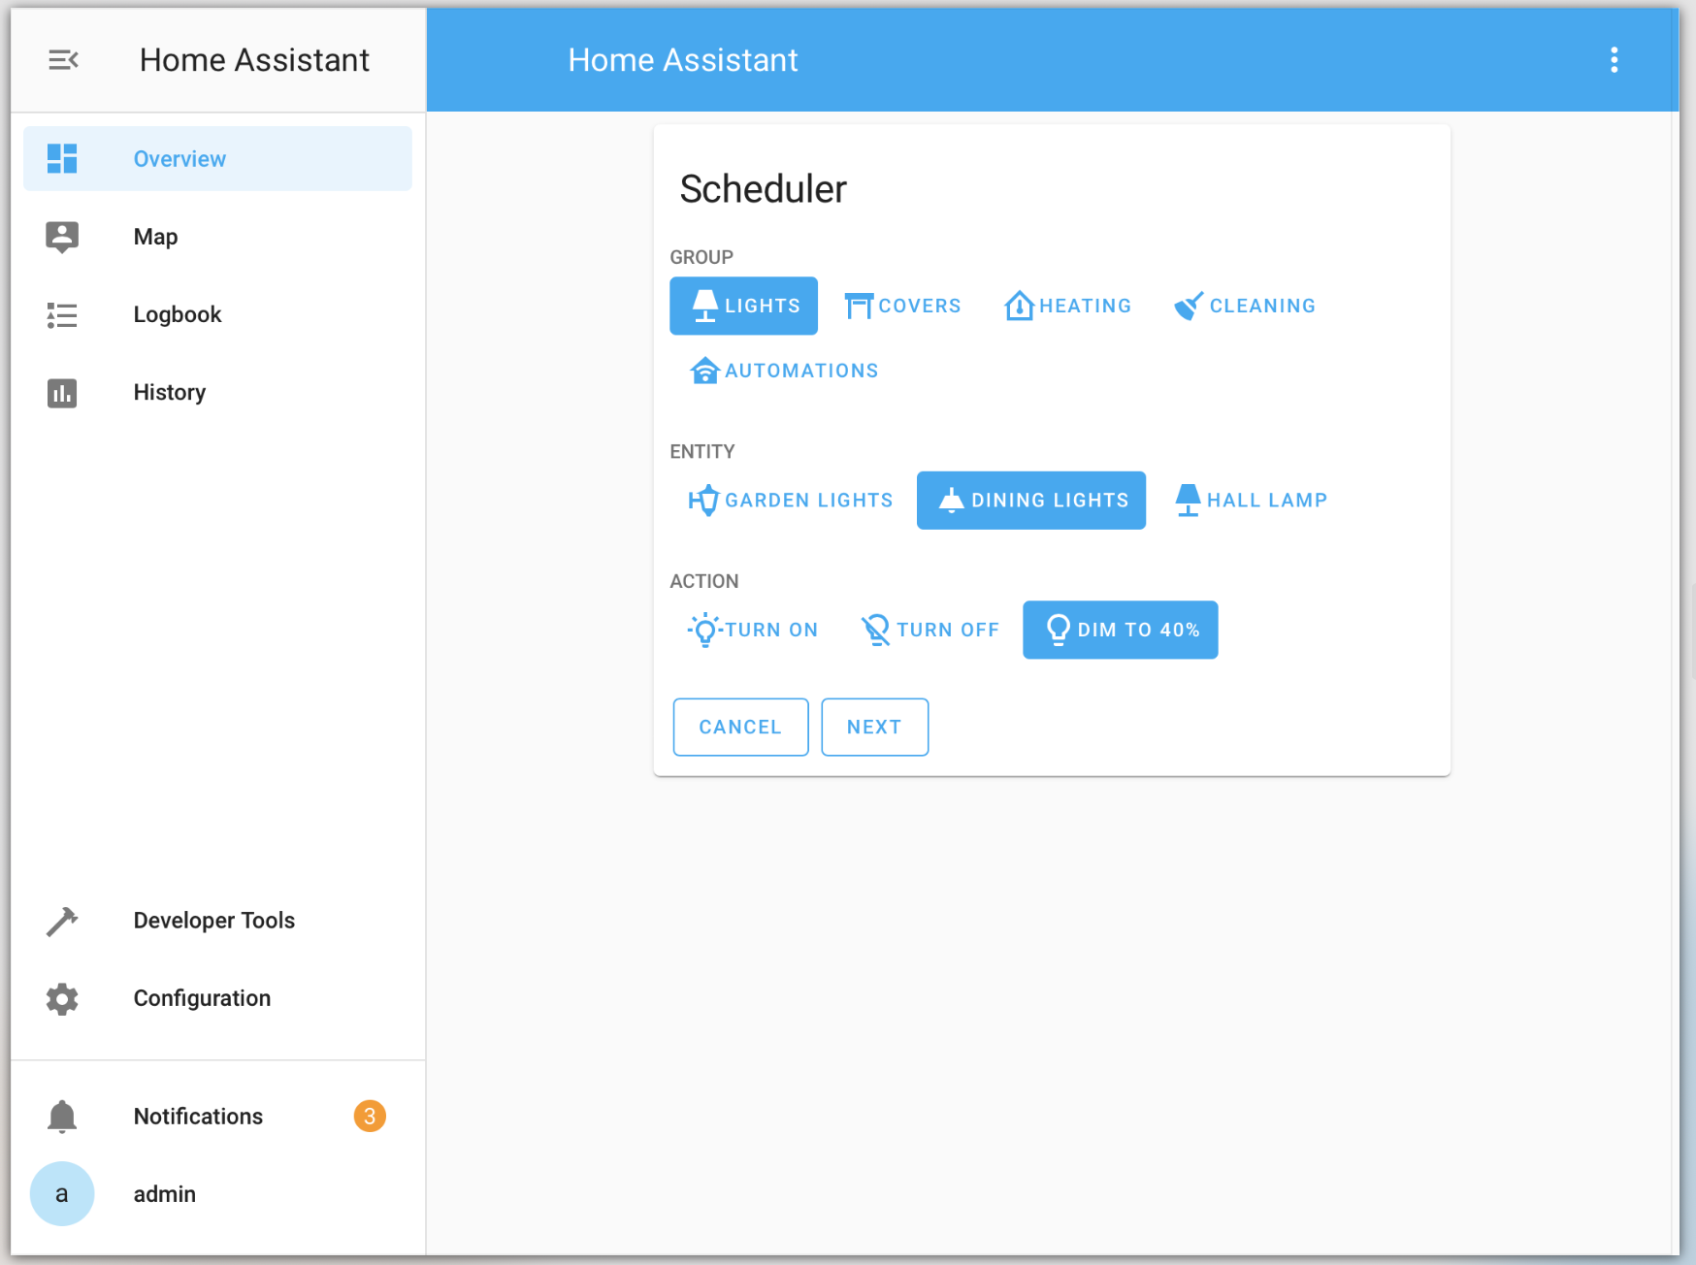Image resolution: width=1696 pixels, height=1265 pixels.
Task: Pick the Turn Off action
Action: (x=930, y=631)
